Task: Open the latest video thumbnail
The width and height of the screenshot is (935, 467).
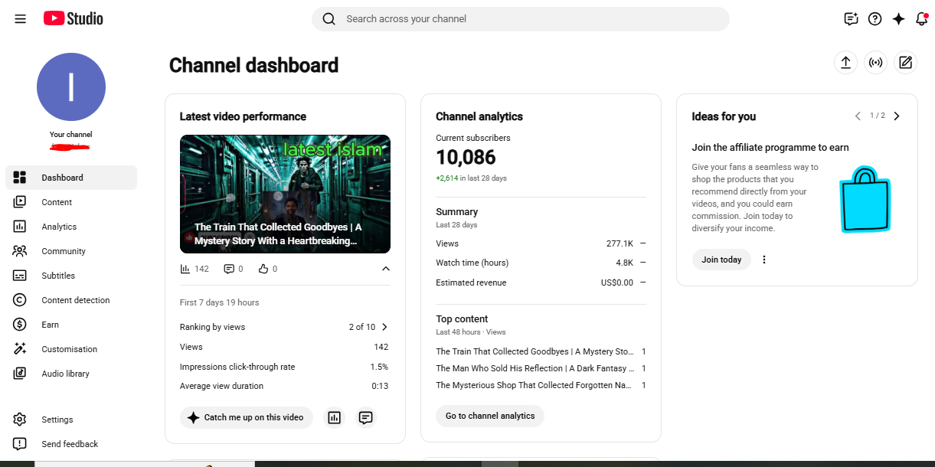Action: 285,194
